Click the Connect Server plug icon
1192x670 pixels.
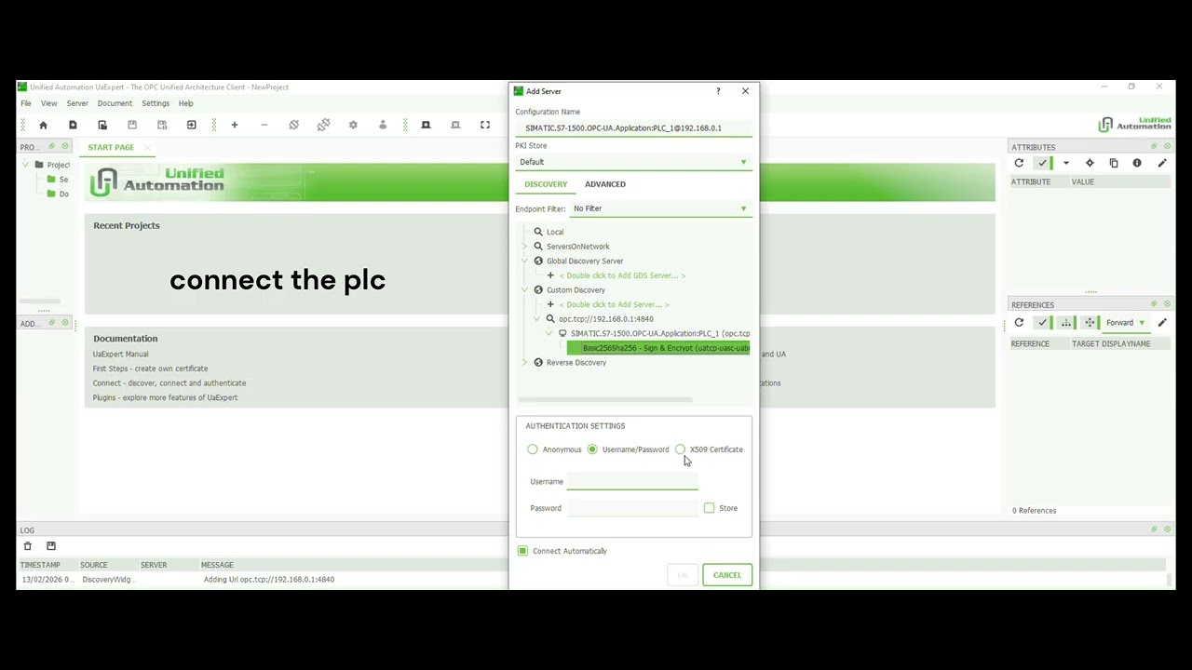pos(293,125)
